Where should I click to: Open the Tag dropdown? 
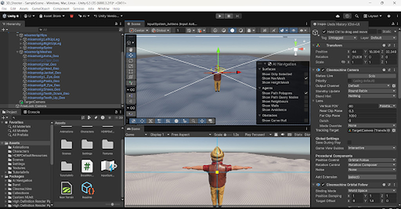click(x=342, y=38)
